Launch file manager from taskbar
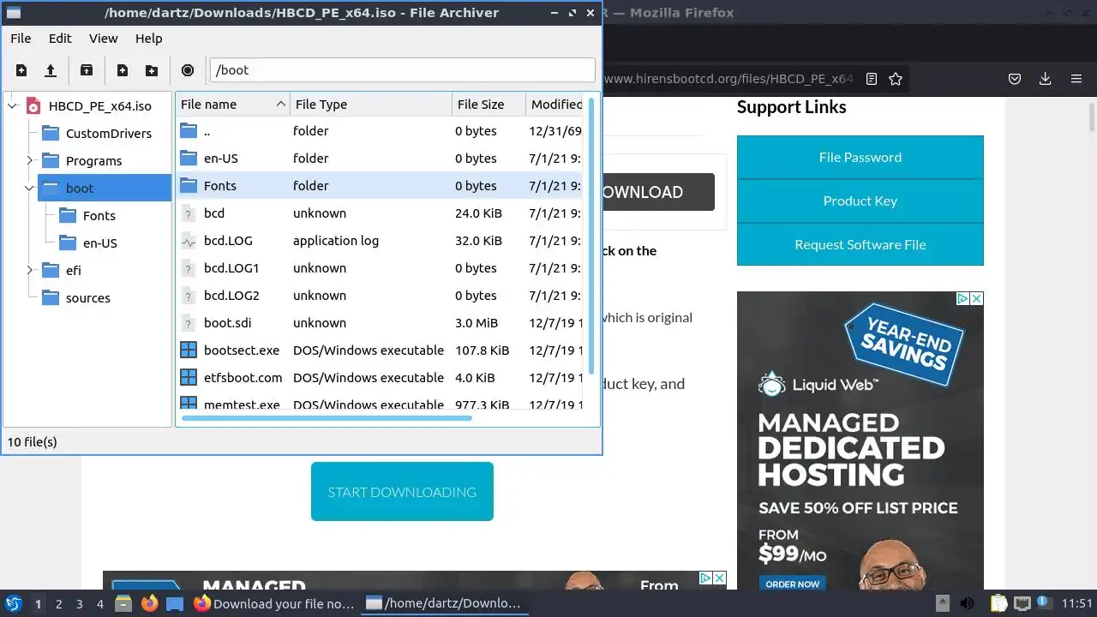 [x=123, y=603]
